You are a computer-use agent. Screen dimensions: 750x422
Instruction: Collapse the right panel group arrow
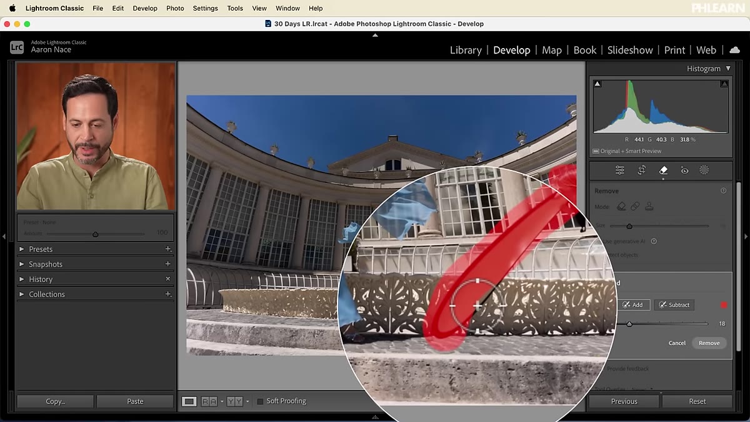coord(746,237)
